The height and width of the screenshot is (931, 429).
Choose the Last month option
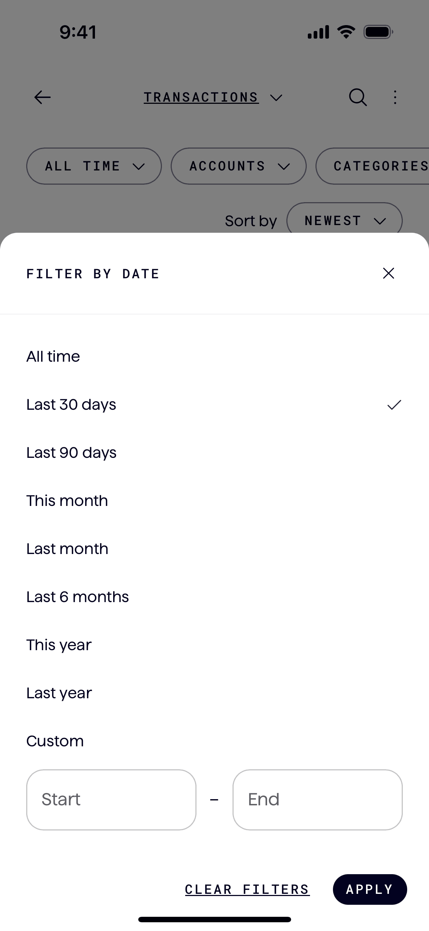tap(67, 549)
